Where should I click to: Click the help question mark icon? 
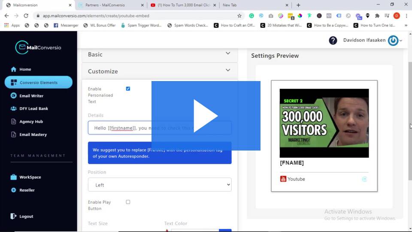point(333,40)
